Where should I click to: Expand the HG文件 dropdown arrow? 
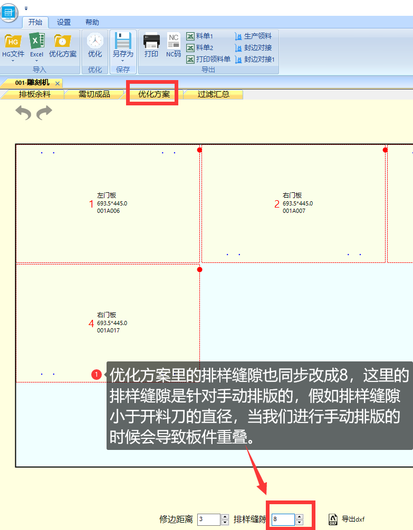coord(13,61)
